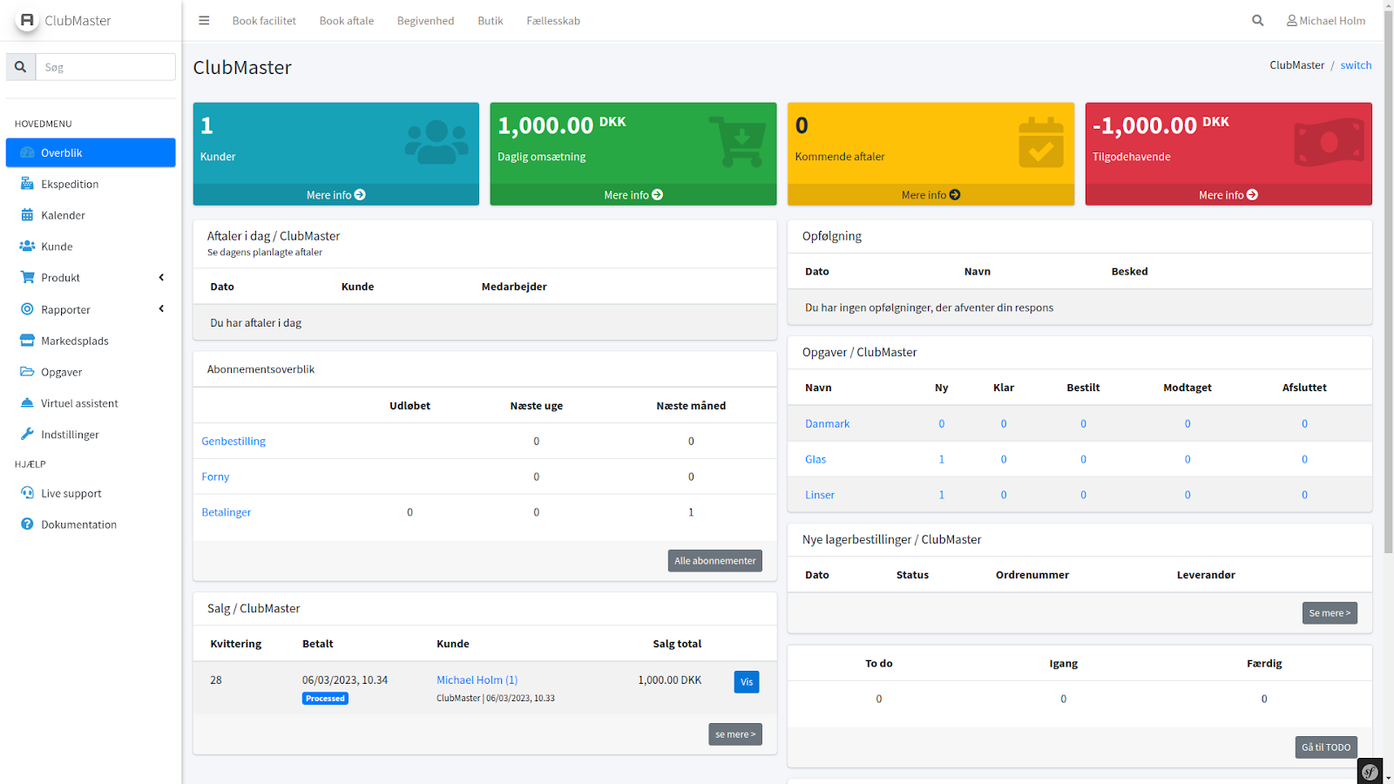Image resolution: width=1394 pixels, height=784 pixels.
Task: Click the Gå til TODO button
Action: (1325, 747)
